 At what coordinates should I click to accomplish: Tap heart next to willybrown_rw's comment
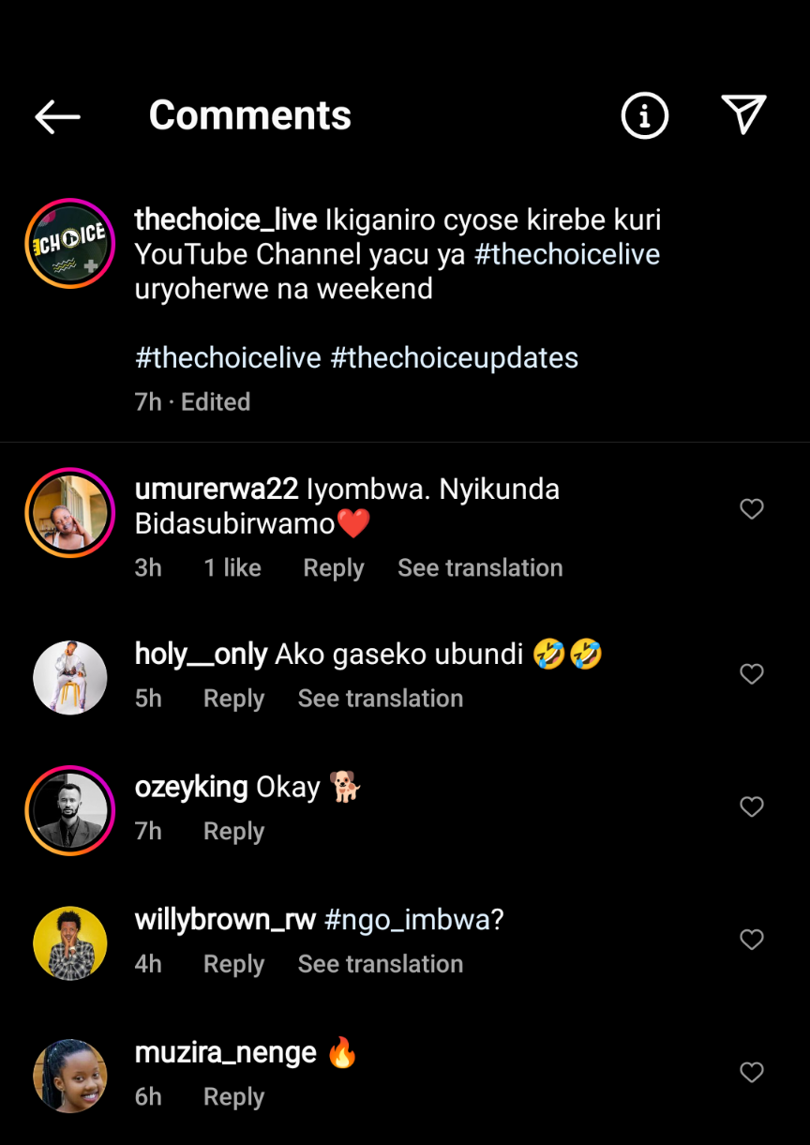[752, 940]
